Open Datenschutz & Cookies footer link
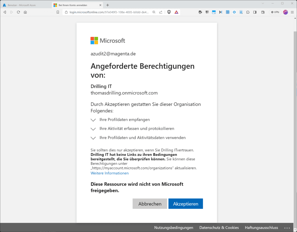Viewport: 297px width, 232px height. click(219, 227)
